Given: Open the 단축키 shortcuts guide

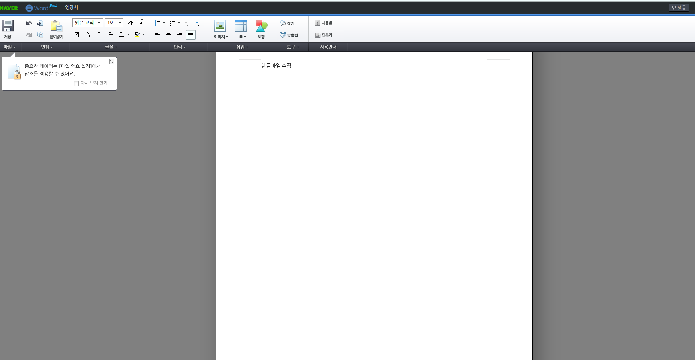Looking at the screenshot, I should pos(323,35).
